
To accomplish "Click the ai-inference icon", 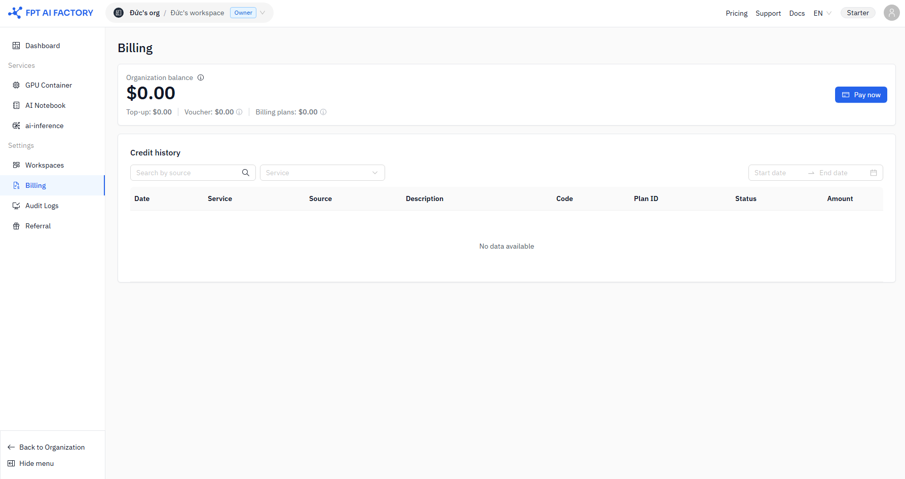I will coord(16,126).
